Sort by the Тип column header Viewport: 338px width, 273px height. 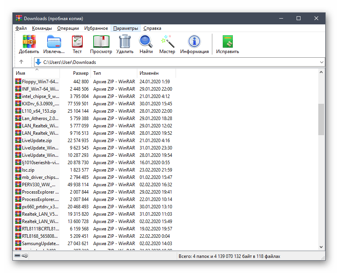click(114, 73)
